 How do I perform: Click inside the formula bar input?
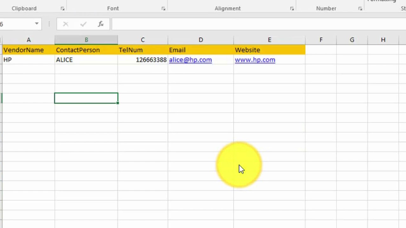[x=259, y=24]
